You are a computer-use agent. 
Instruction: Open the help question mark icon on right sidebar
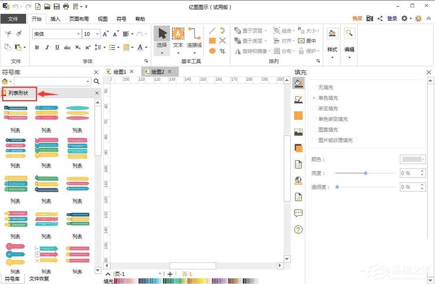298,229
